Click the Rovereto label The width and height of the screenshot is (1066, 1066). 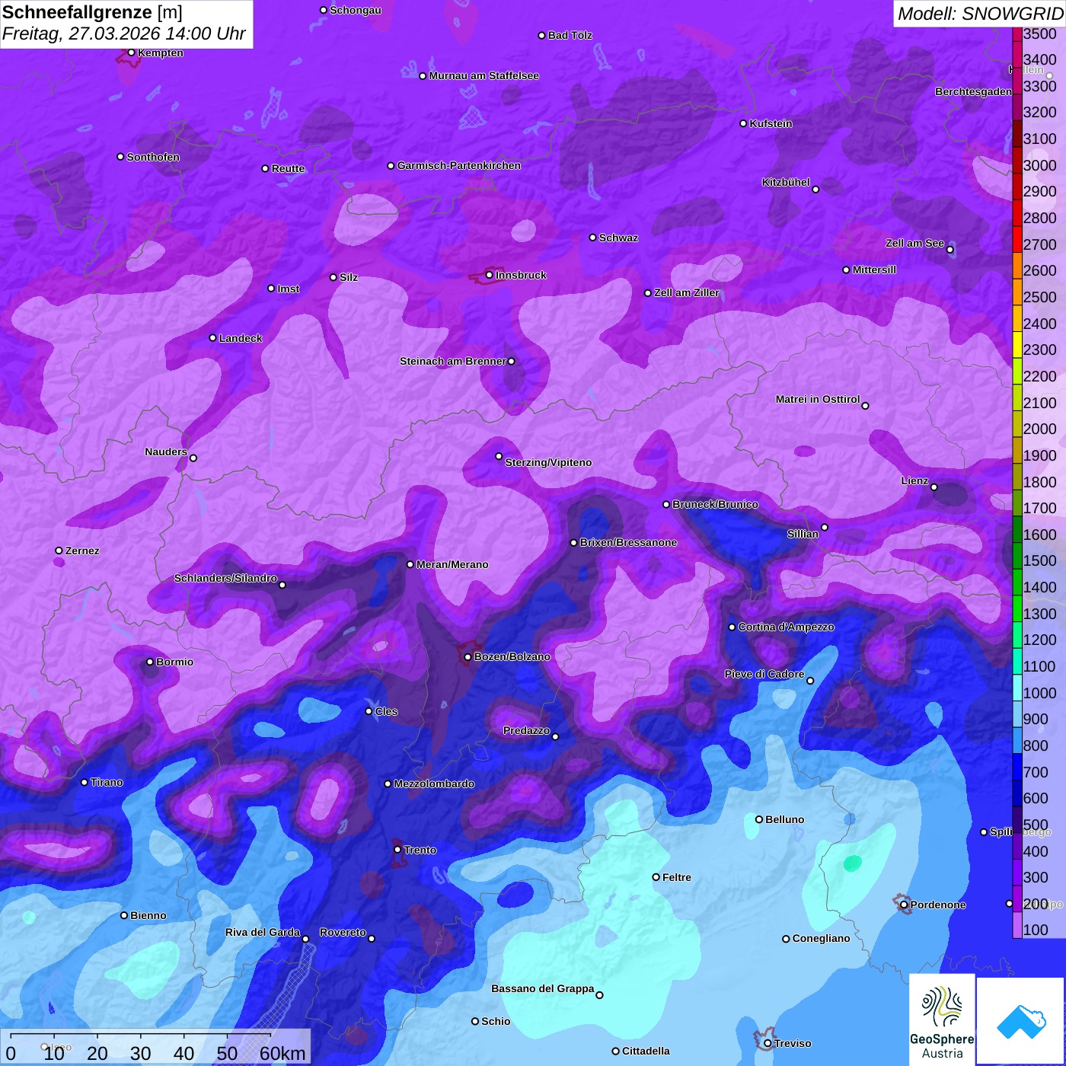pyautogui.click(x=343, y=932)
